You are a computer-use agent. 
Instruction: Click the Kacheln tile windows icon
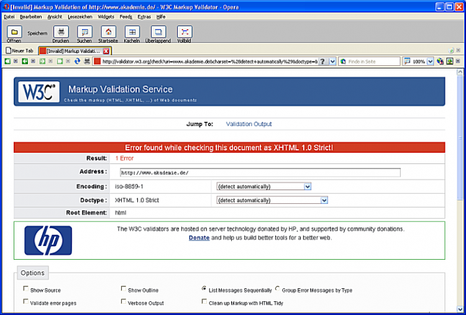pyautogui.click(x=132, y=32)
